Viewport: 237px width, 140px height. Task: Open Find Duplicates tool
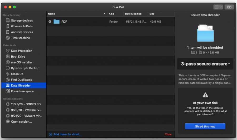(21, 80)
